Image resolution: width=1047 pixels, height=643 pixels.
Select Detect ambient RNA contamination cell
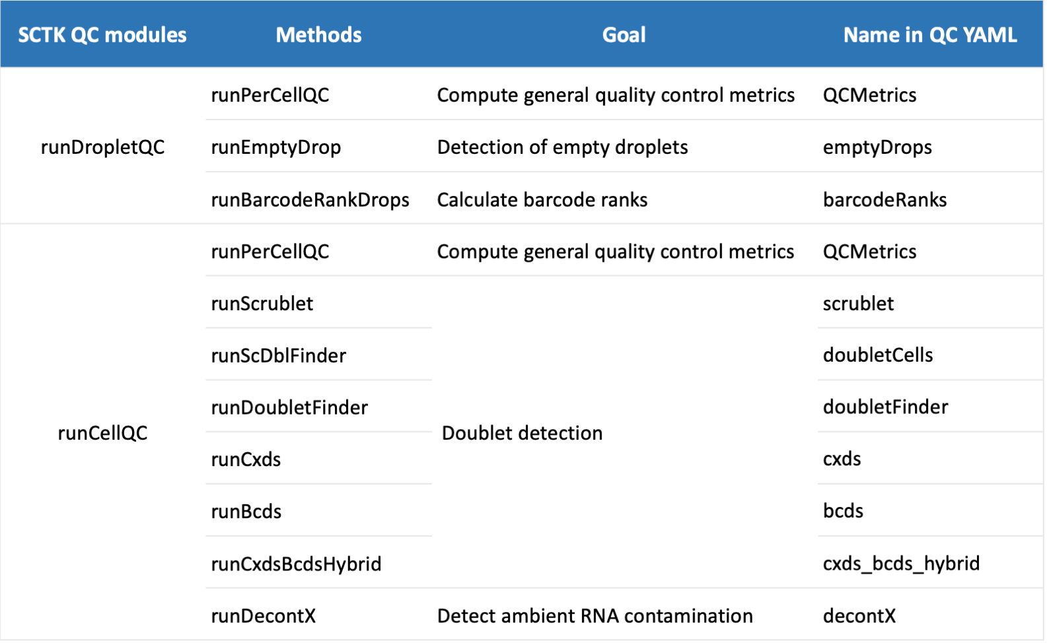(595, 615)
